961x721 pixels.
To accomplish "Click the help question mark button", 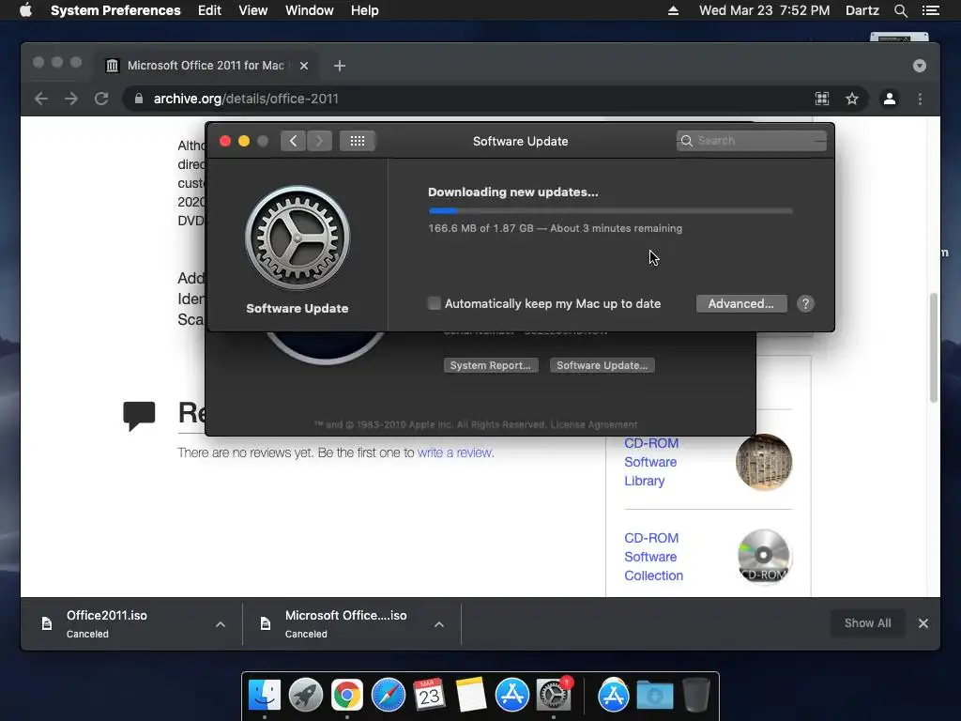I will point(805,303).
